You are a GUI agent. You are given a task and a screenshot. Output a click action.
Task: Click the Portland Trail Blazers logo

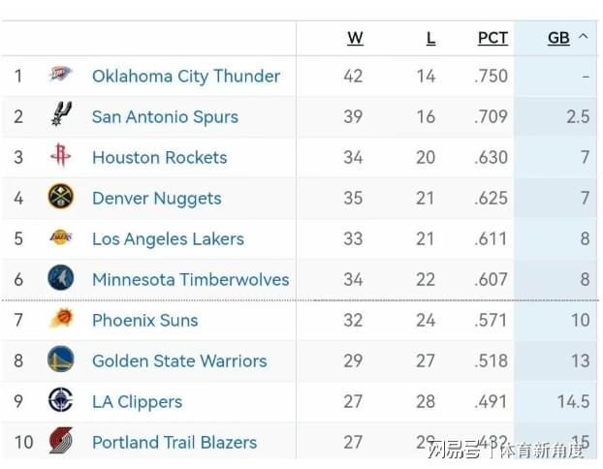(61, 442)
